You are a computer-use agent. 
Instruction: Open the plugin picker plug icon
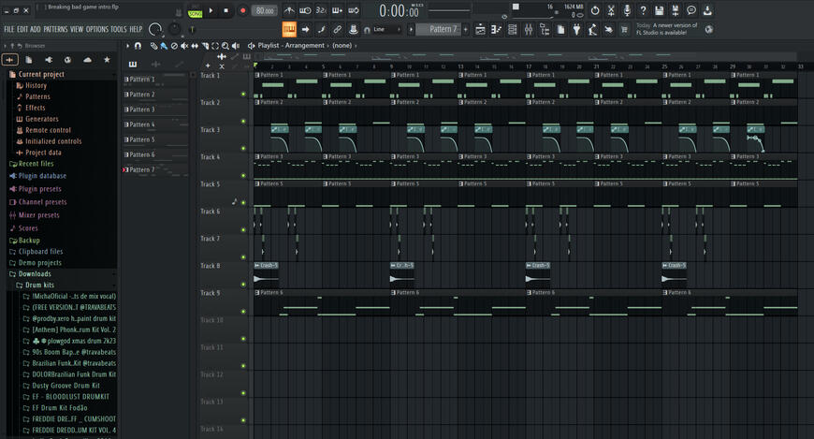(576, 30)
